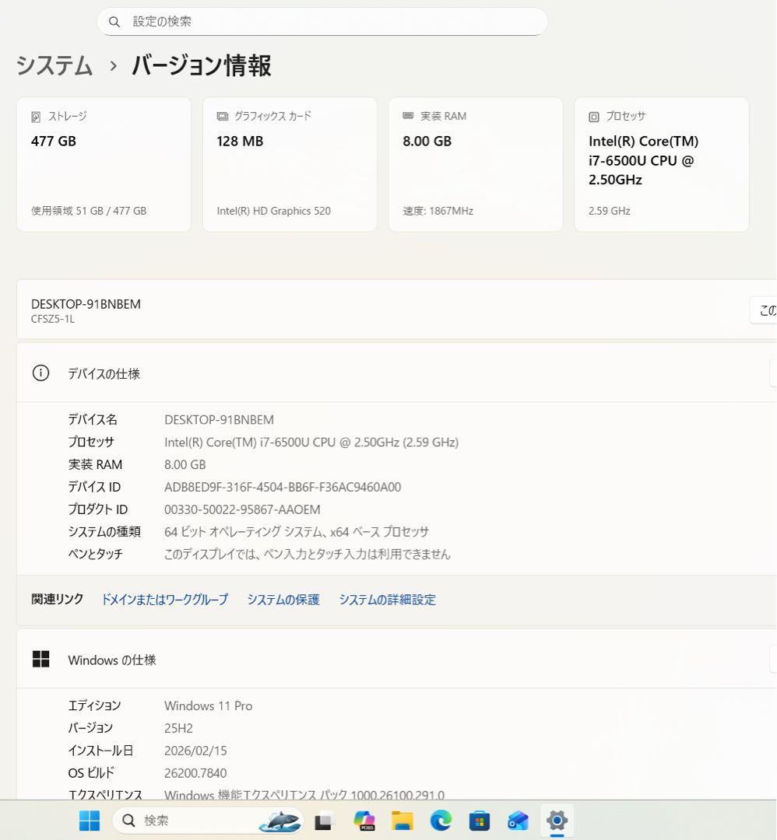The image size is (777, 840).
Task: Click the model text CFSZ5-1L
Action: 52,319
